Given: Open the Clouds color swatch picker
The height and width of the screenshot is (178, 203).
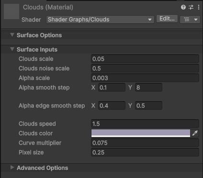Looking at the screenshot, I should 141,133.
